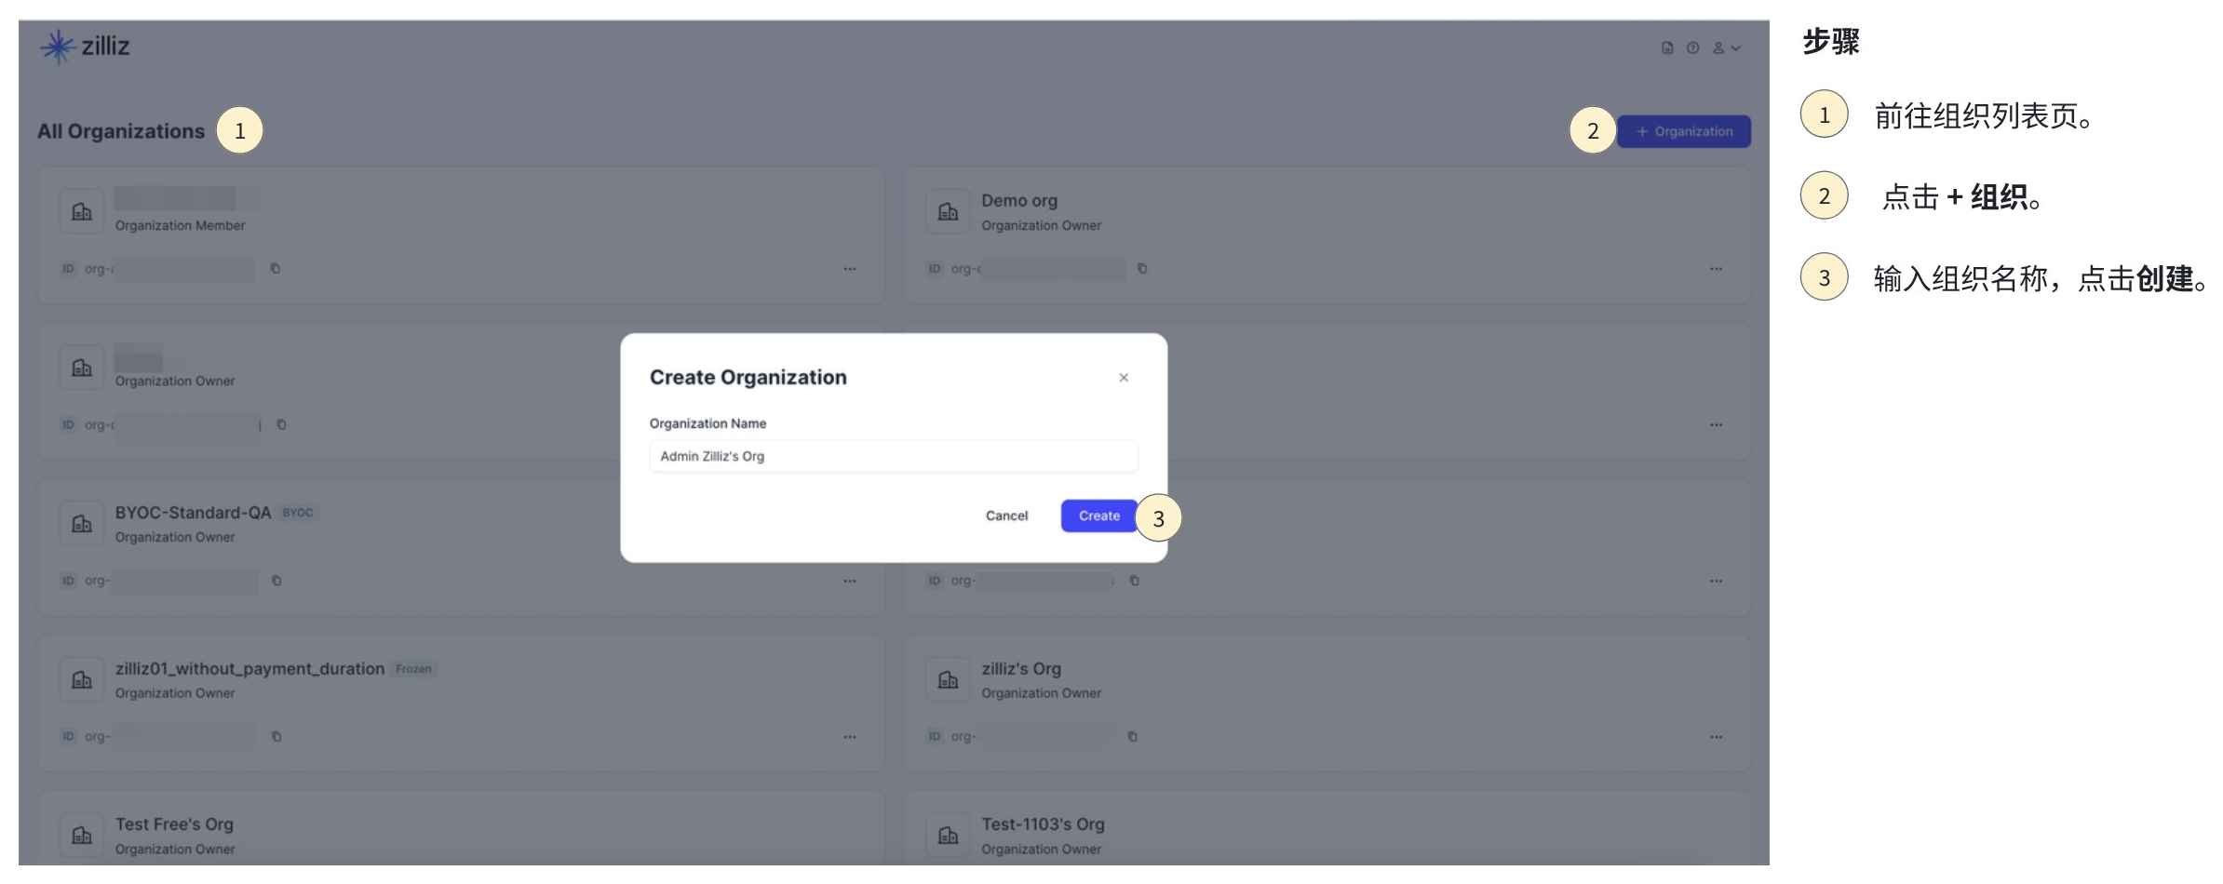This screenshot has height=884, width=2223.
Task: Copy the Demo org organization ID
Action: [x=1142, y=269]
